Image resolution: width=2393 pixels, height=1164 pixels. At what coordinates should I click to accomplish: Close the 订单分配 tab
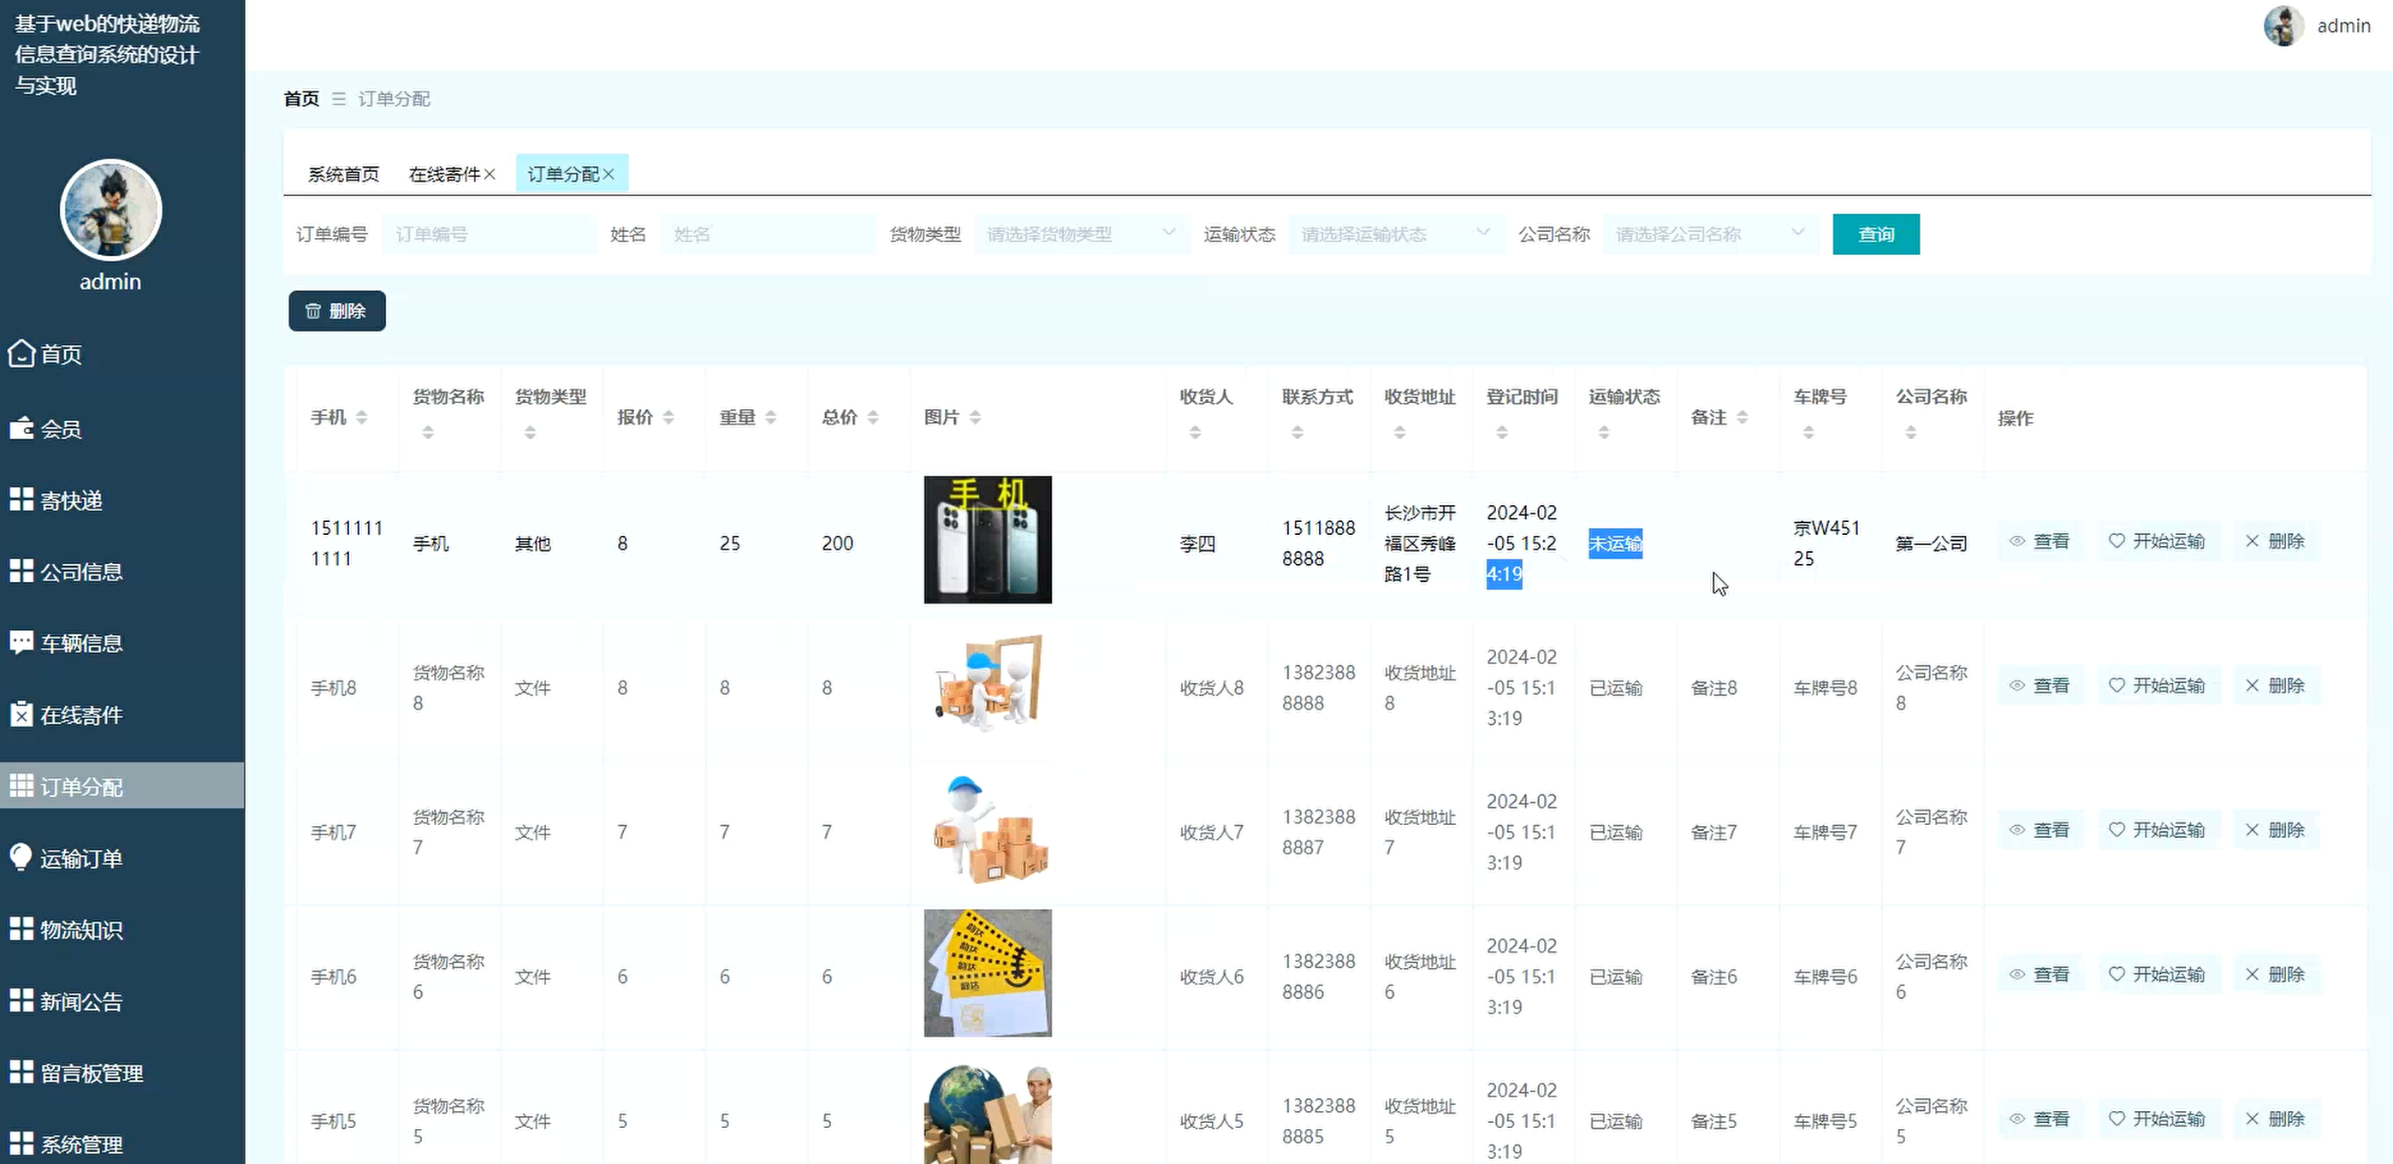tap(609, 174)
